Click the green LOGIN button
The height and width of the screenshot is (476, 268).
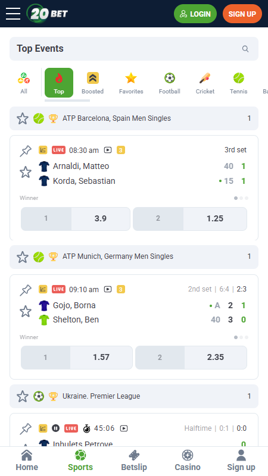195,14
